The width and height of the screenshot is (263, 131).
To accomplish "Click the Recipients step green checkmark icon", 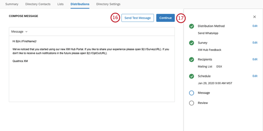I will click(192, 60).
